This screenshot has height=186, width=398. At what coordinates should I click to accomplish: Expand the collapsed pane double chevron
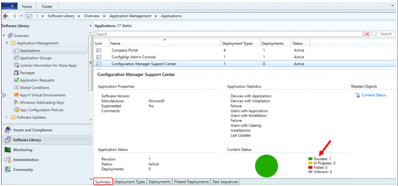(3, 95)
